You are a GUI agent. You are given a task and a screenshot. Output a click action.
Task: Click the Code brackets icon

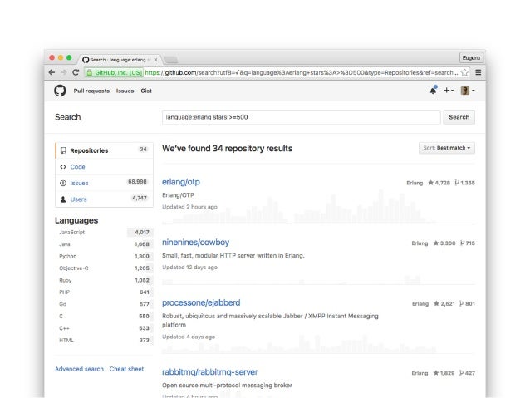(63, 167)
